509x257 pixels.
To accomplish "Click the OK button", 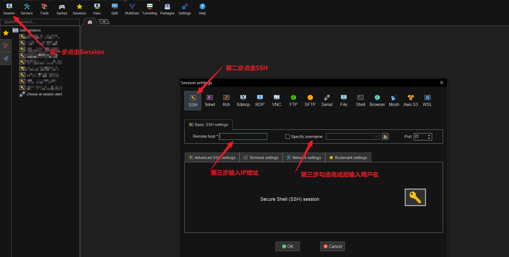I will (288, 246).
